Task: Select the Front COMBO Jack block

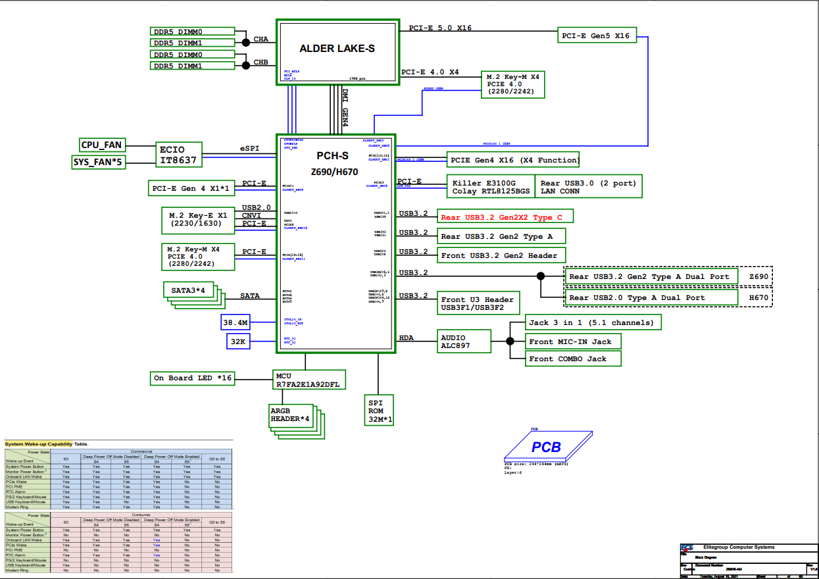Action: tap(574, 359)
